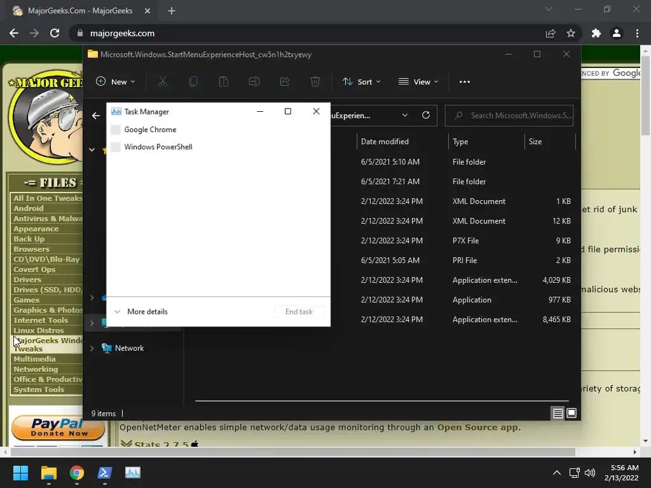Reload the Chrome page
651x488 pixels.
[x=55, y=33]
